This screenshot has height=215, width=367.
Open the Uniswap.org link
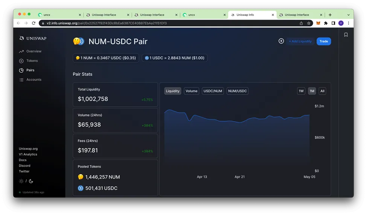[x=28, y=148]
